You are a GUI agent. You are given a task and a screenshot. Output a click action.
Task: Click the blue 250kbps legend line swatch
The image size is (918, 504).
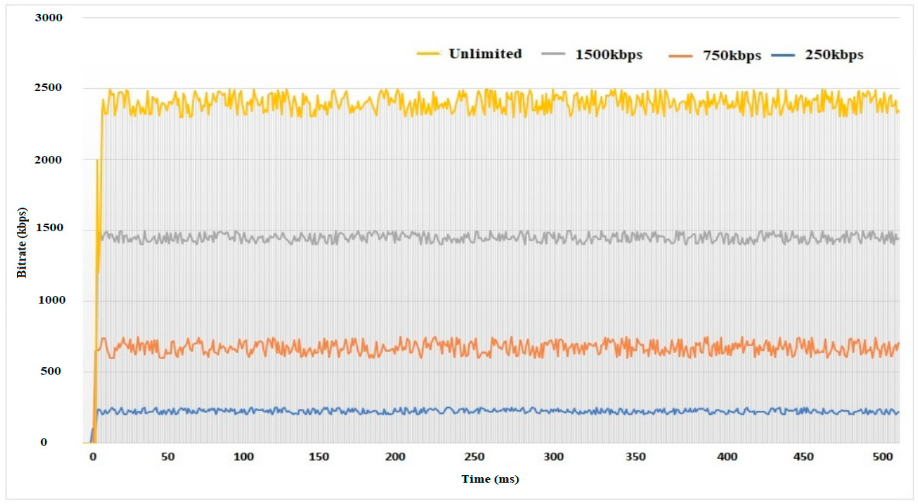point(783,55)
